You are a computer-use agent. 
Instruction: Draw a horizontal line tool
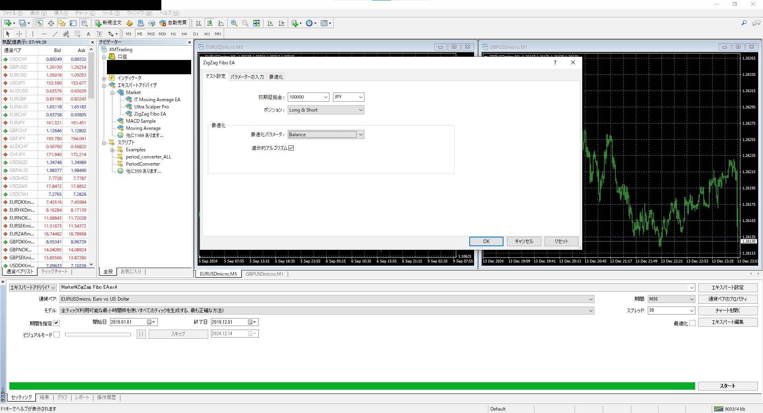coord(44,34)
